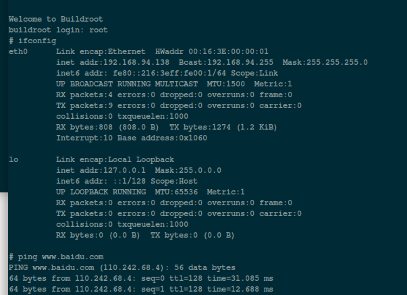Image resolution: width=407 pixels, height=295 pixels.
Task: Click the 'TX packets:9' text
Action: [x=84, y=106]
